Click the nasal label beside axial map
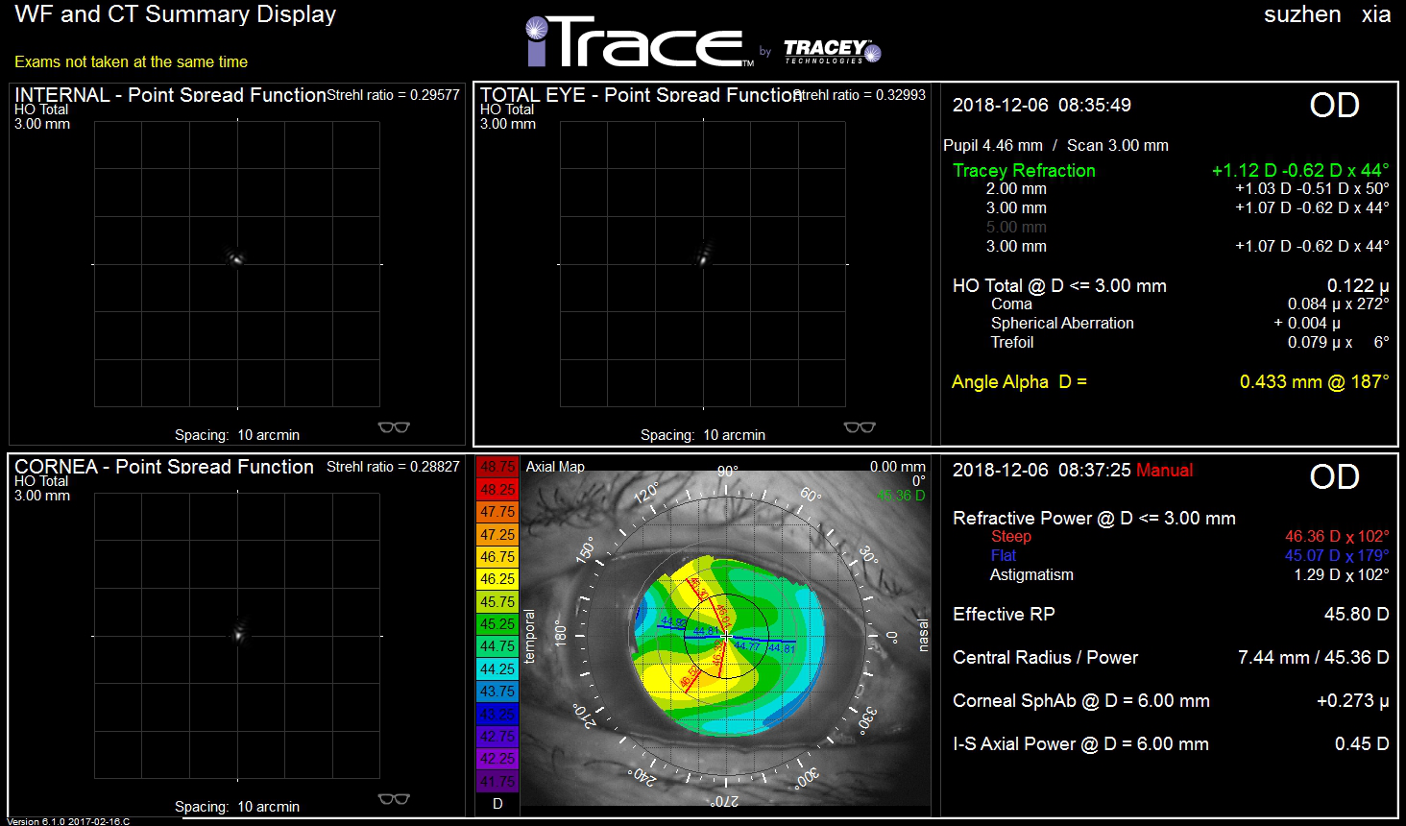This screenshot has height=826, width=1406. (x=924, y=636)
